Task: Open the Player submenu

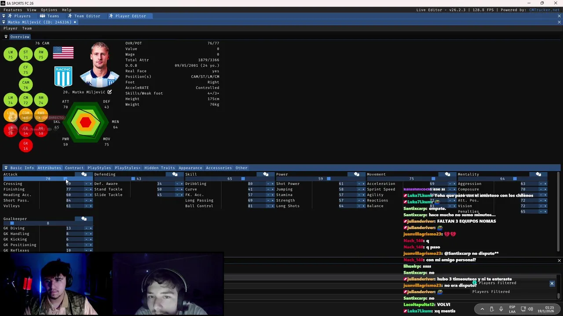Action: click(x=11, y=28)
